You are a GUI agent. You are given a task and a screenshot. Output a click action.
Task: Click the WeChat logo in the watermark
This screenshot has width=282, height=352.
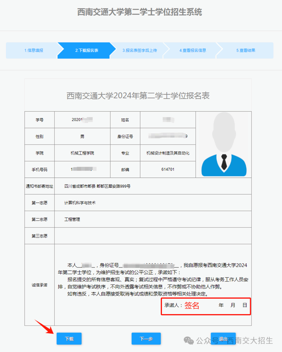[x=189, y=340]
